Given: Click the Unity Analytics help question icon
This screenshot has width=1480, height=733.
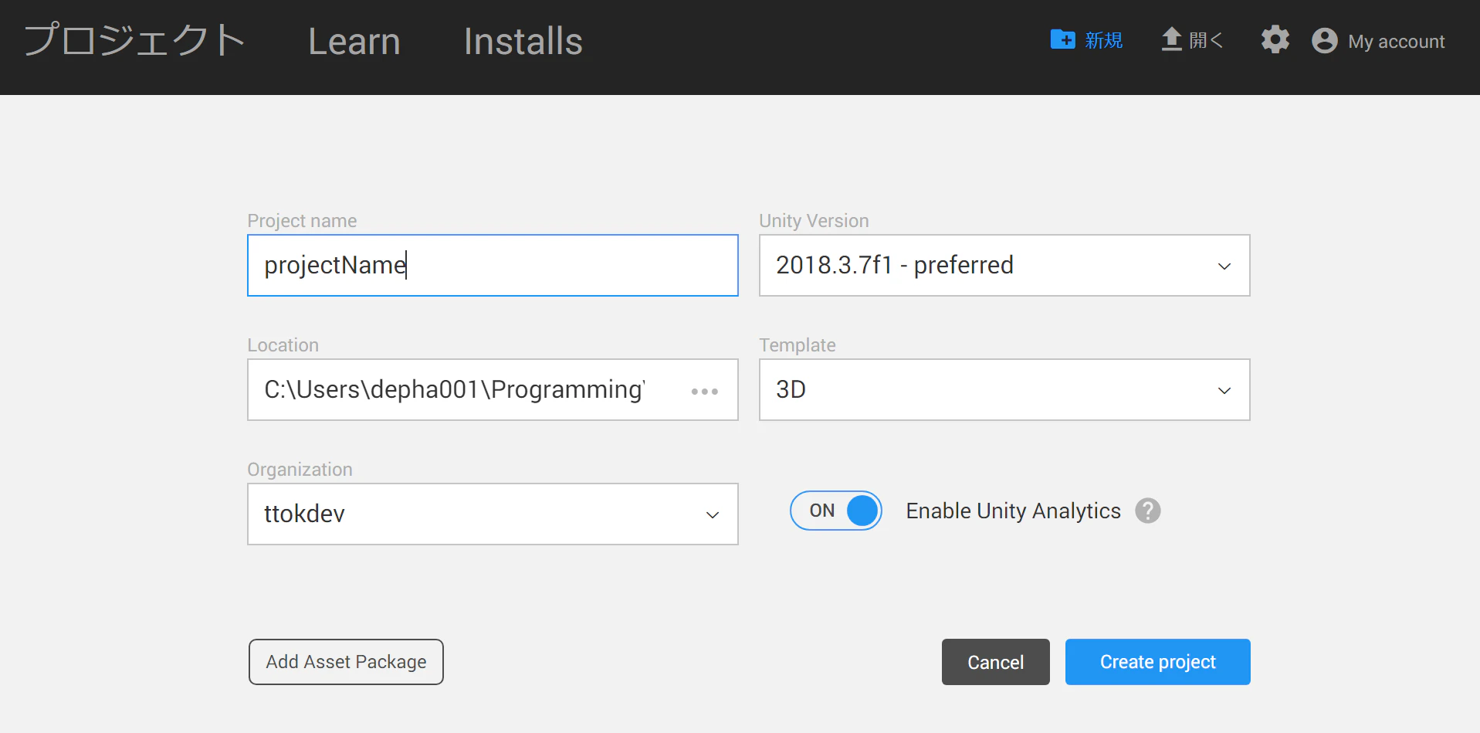Looking at the screenshot, I should (x=1148, y=511).
